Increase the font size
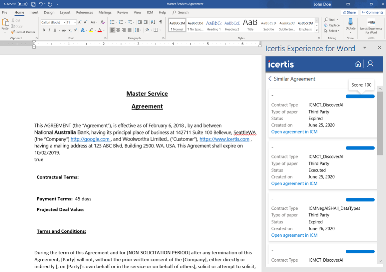The width and height of the screenshot is (386, 272). coord(80,22)
